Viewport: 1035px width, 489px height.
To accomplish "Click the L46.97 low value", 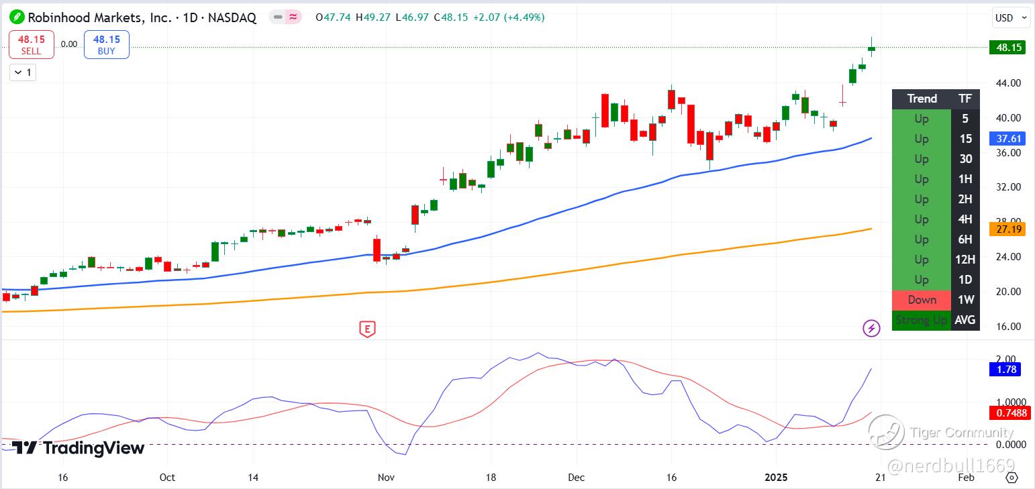I will point(413,17).
